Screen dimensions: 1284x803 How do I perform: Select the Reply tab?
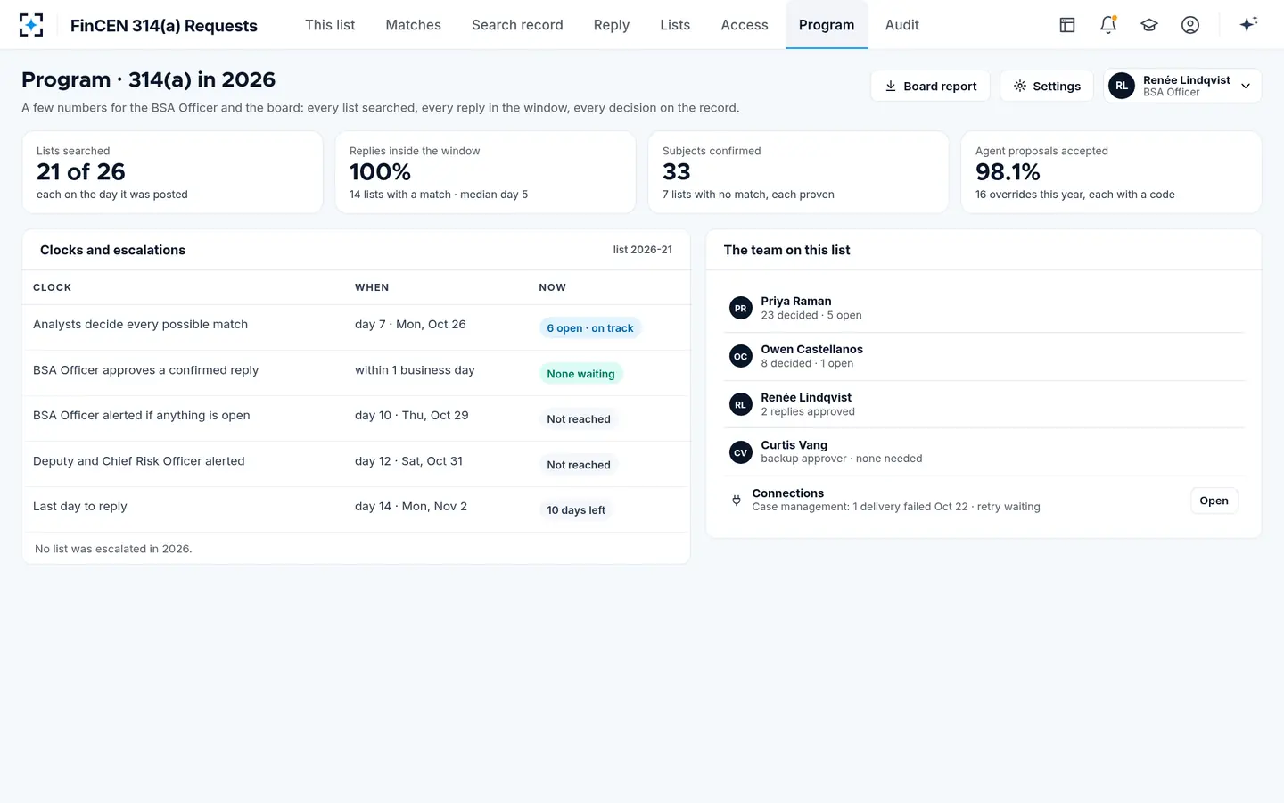coord(612,25)
